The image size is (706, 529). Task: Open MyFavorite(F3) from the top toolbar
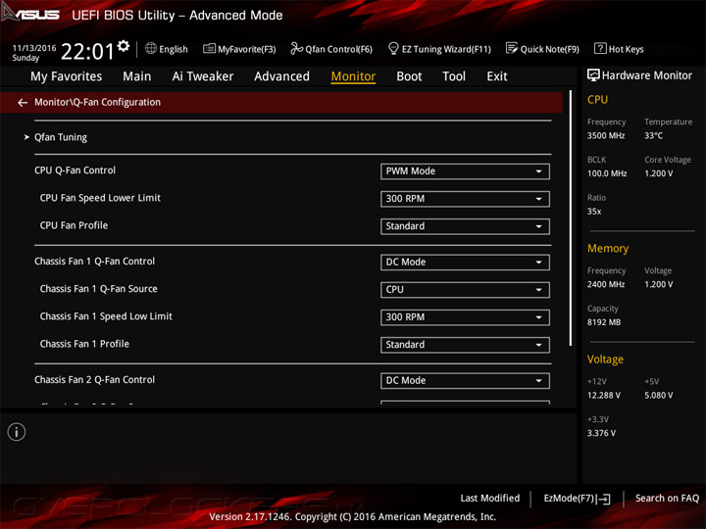239,49
